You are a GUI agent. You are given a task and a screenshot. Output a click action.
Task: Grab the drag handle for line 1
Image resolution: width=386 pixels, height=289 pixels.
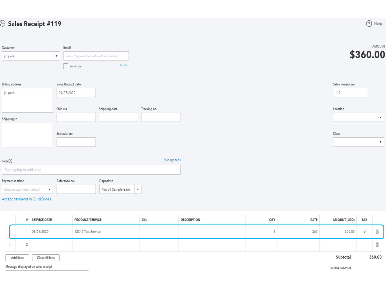[10, 232]
